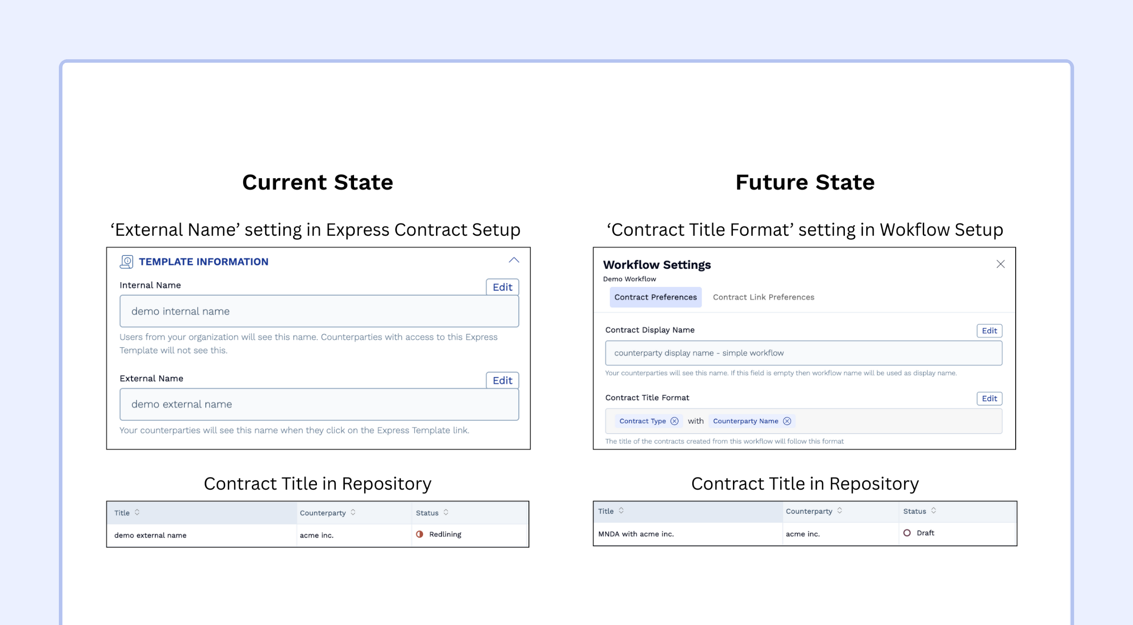Edit the Internal Name field

tap(502, 287)
